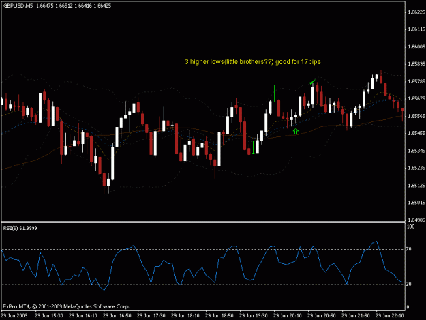
Task: Click the RSI scale value 70
Action: [409, 249]
